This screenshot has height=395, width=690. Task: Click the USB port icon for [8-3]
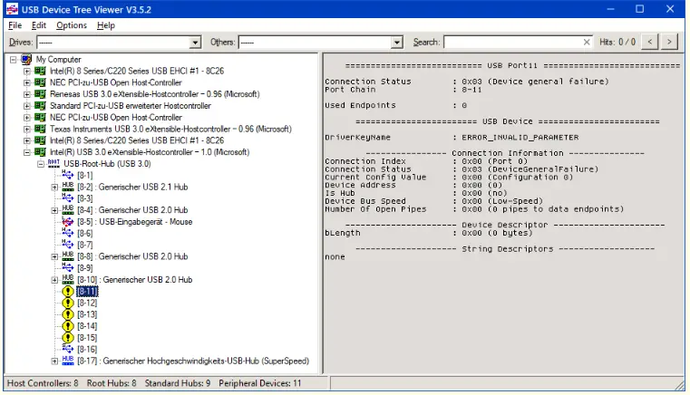68,198
